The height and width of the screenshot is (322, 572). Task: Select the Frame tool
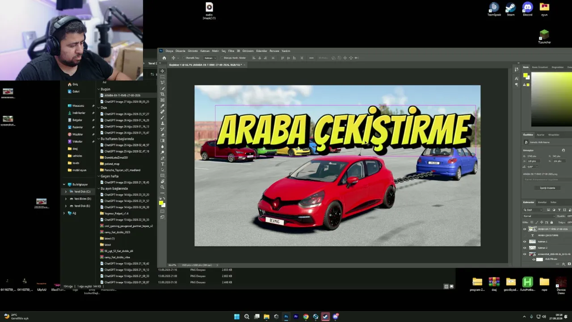pos(162,100)
